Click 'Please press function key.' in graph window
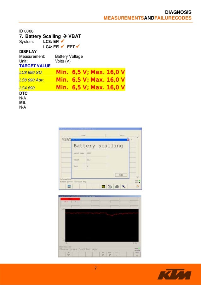The height and width of the screenshot is (285, 201). point(78,249)
